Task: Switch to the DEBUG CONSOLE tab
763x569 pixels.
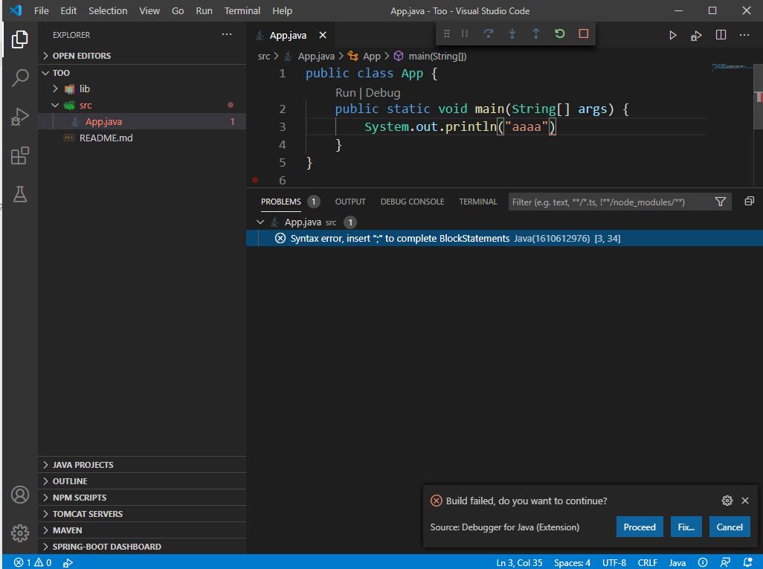Action: [412, 202]
